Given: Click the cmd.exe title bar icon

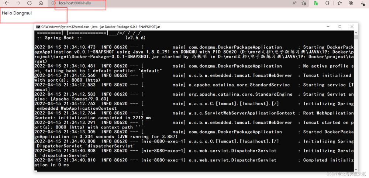Looking at the screenshot, I should pos(38,27).
